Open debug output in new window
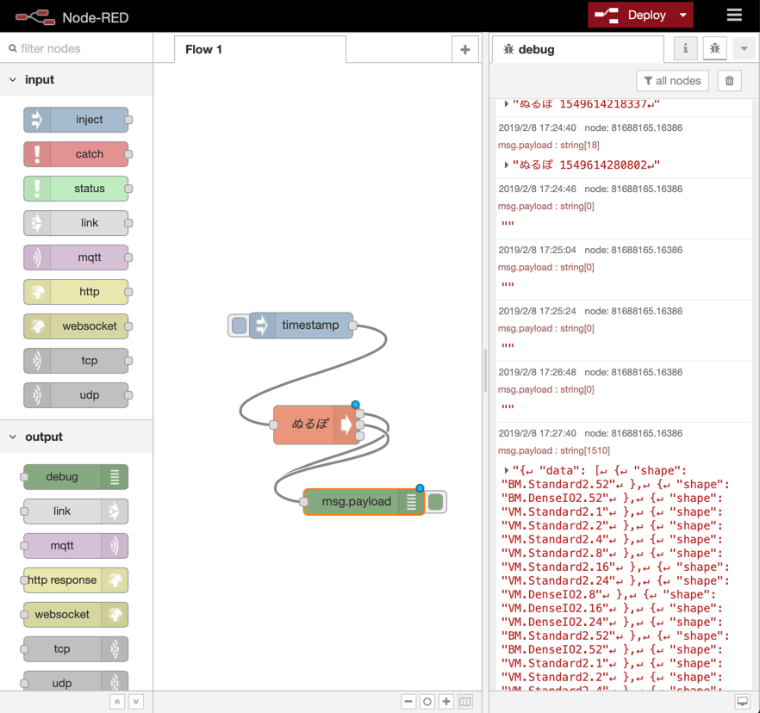 (742, 702)
